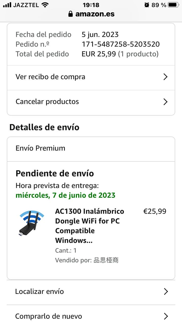182x324 pixels.
Task: Select Cancelar productos option
Action: [x=47, y=102]
